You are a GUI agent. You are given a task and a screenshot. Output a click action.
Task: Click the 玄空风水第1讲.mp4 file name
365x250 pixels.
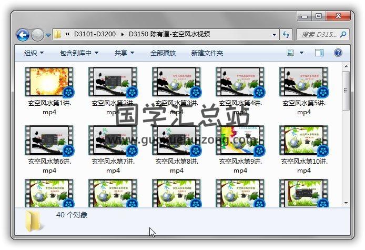49,107
